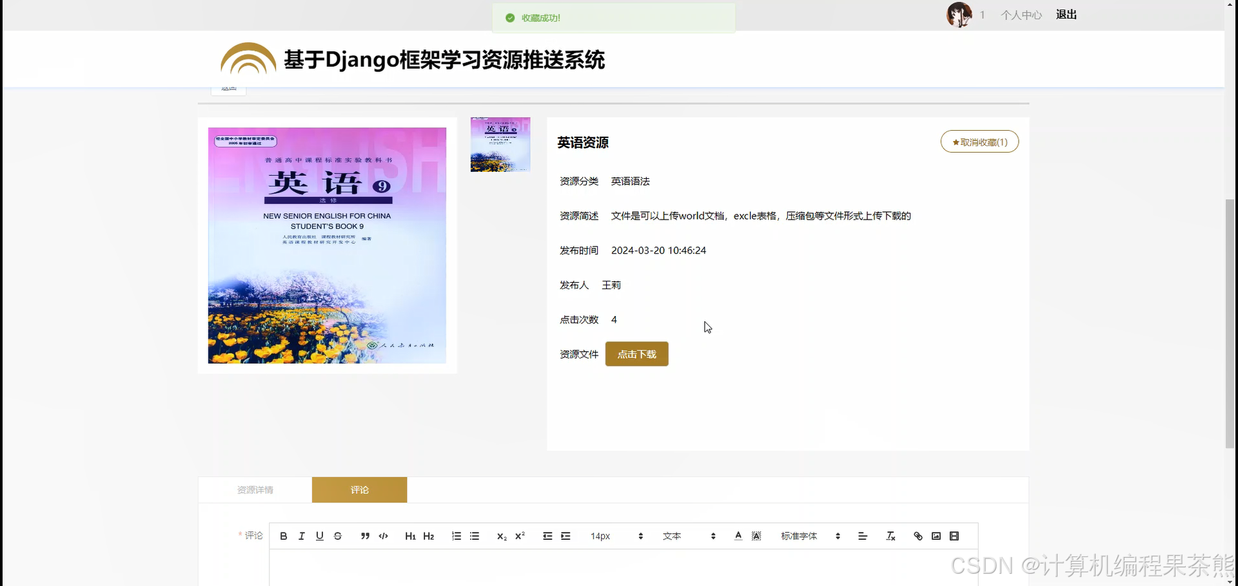1238x586 pixels.
Task: Click the large English textbook cover image
Action: [327, 245]
